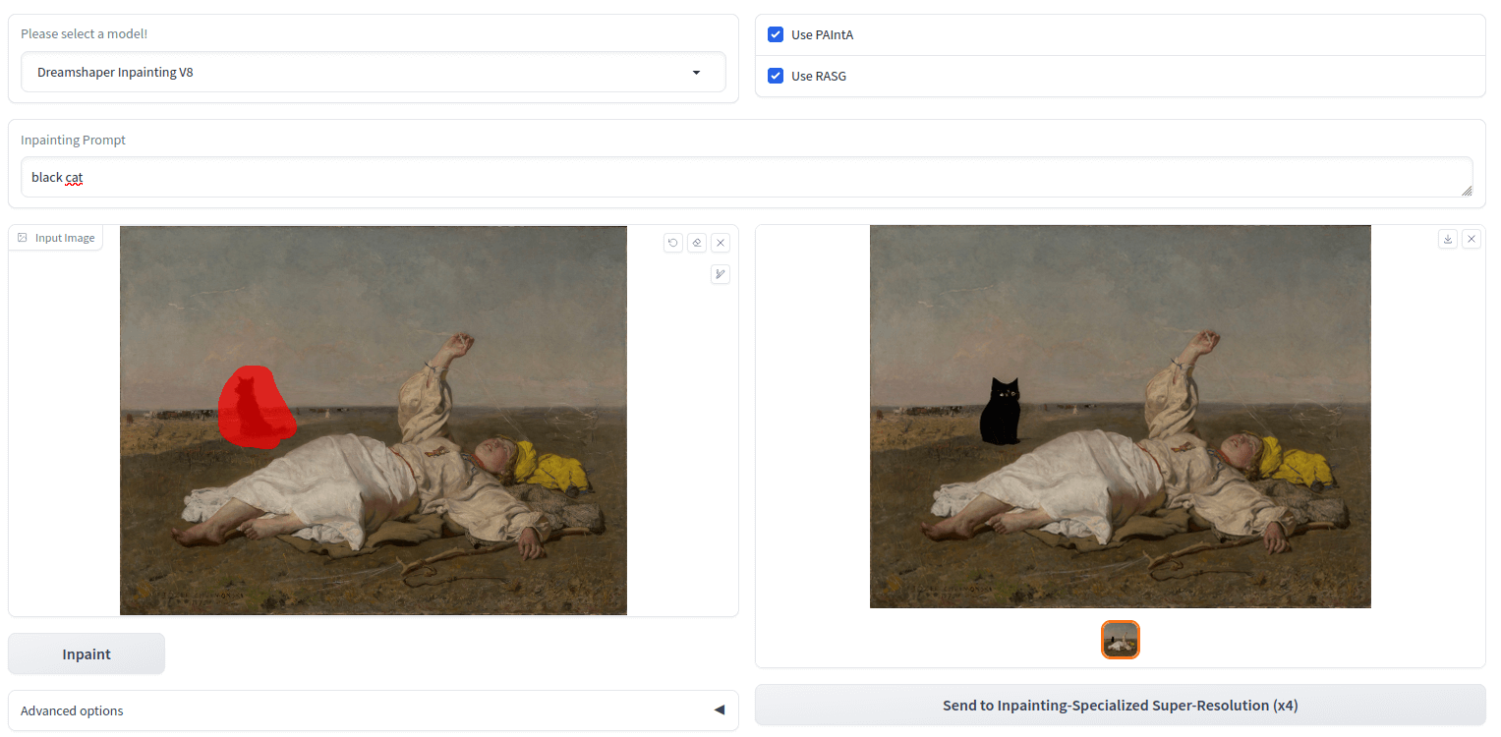Close the output image preview

[x=1472, y=239]
